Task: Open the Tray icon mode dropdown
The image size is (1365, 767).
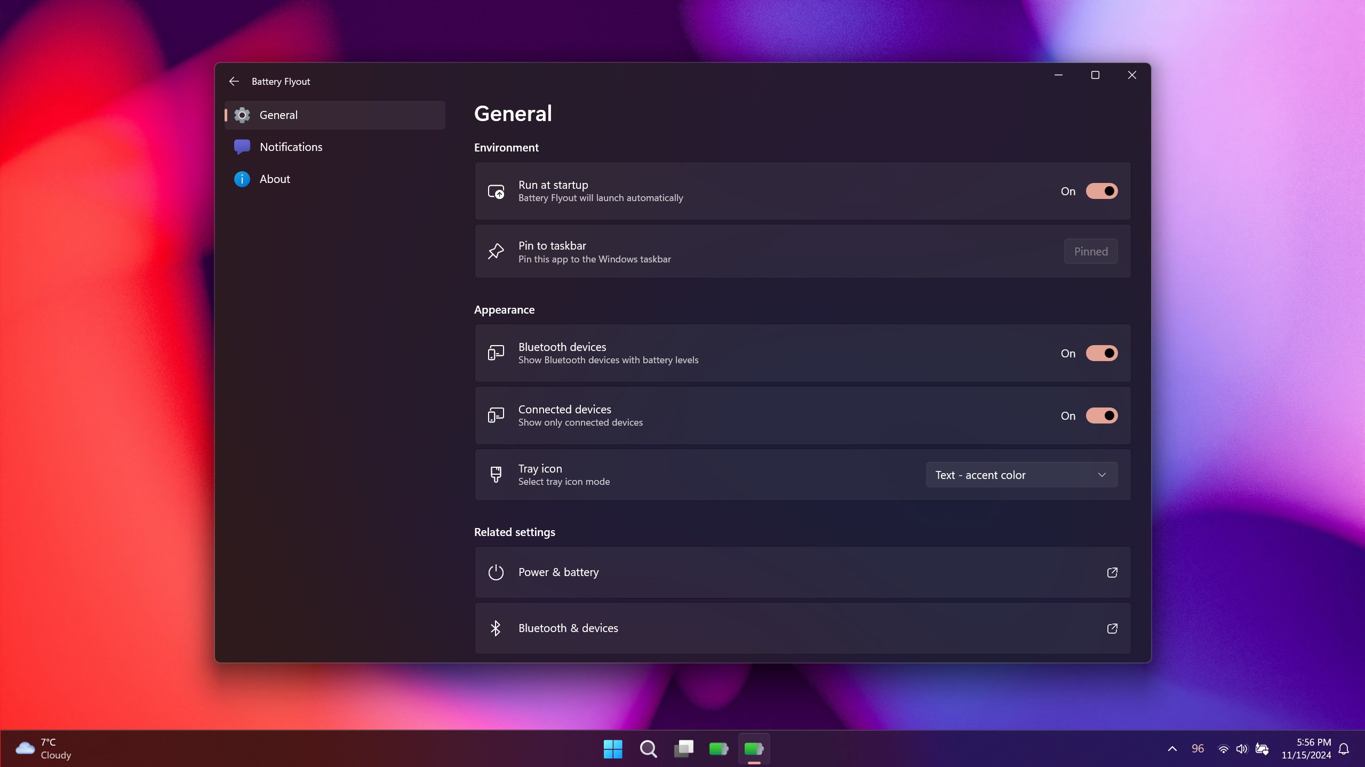Action: click(1021, 475)
